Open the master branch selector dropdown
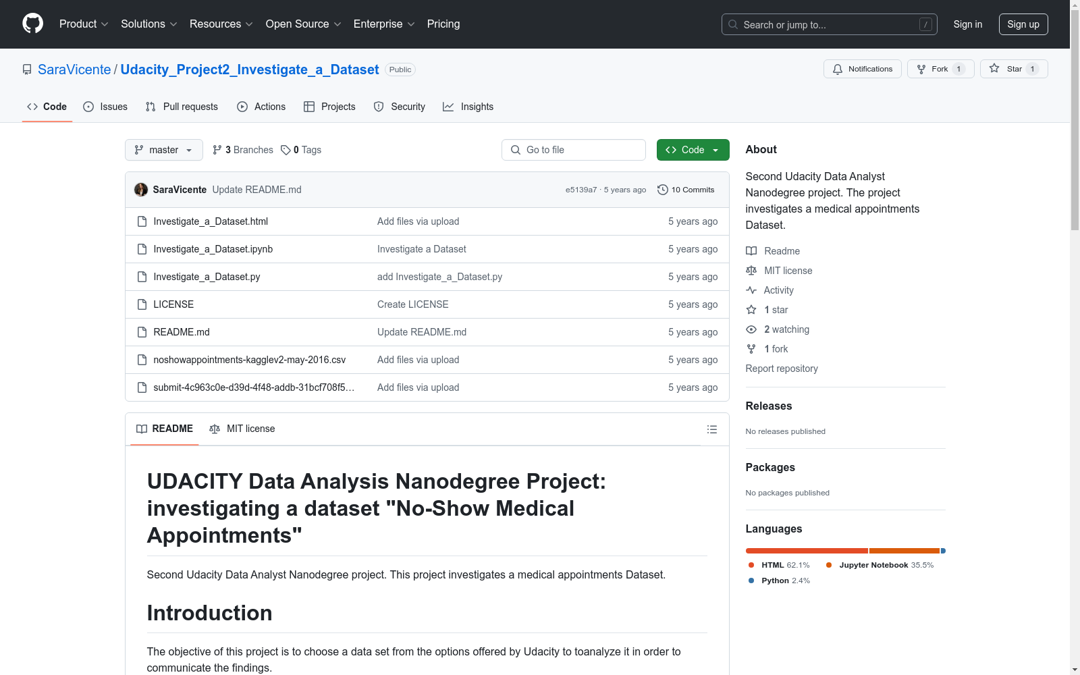Screen dimensions: 1080x675 click(164, 150)
